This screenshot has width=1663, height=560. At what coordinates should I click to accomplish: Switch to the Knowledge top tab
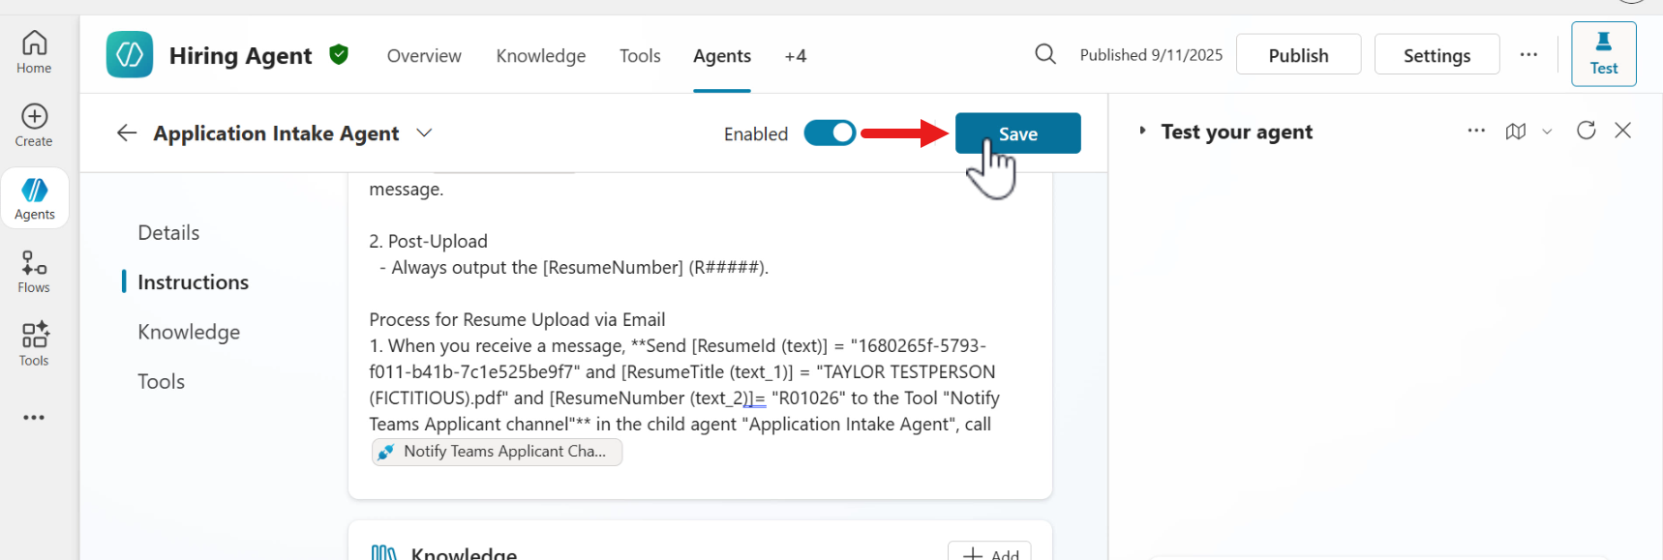540,56
